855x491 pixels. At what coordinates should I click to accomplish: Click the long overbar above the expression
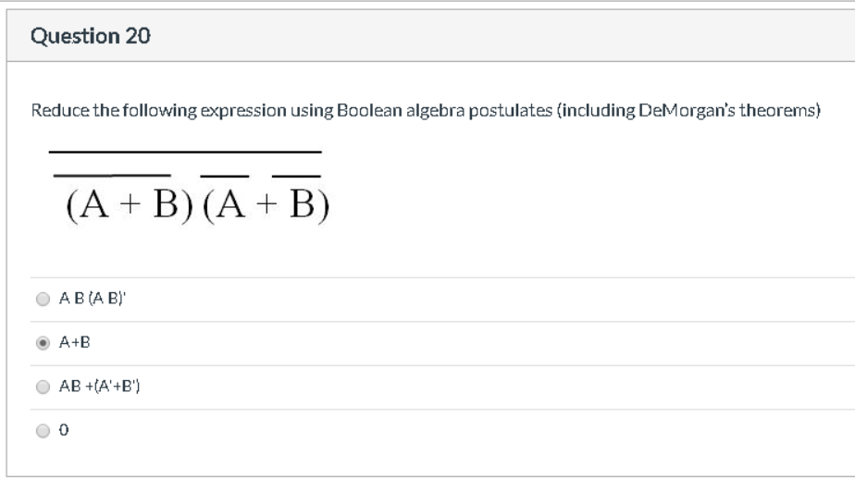coord(185,152)
